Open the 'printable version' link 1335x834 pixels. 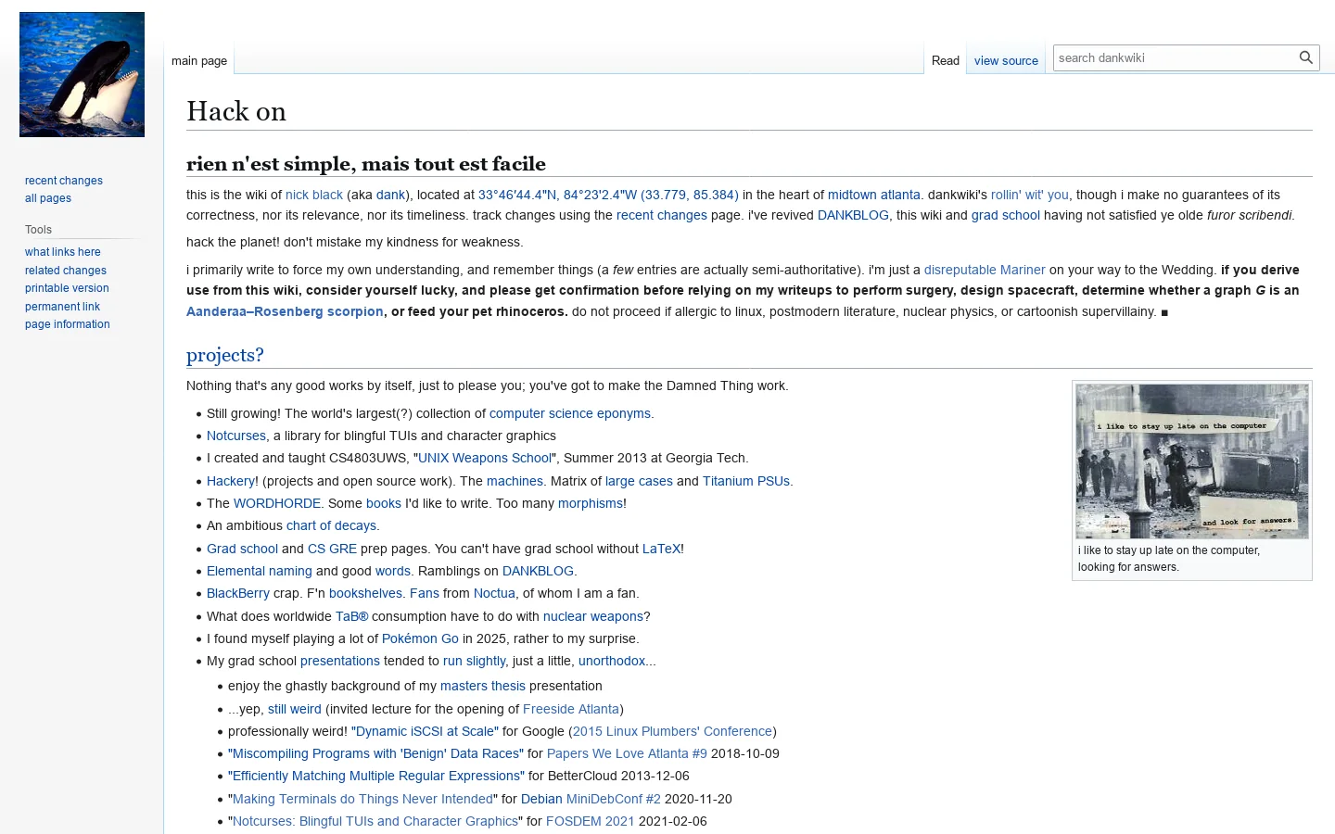[67, 288]
